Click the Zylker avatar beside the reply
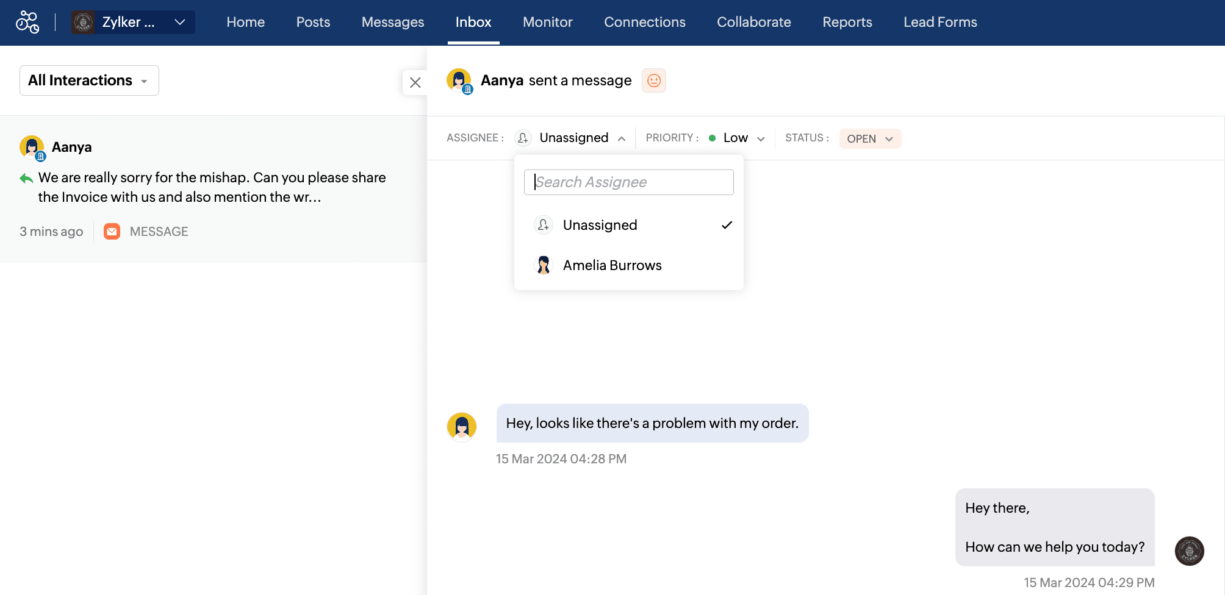 click(1190, 551)
